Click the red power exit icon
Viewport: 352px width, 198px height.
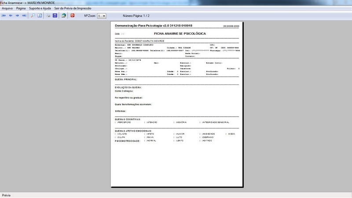coord(73,15)
